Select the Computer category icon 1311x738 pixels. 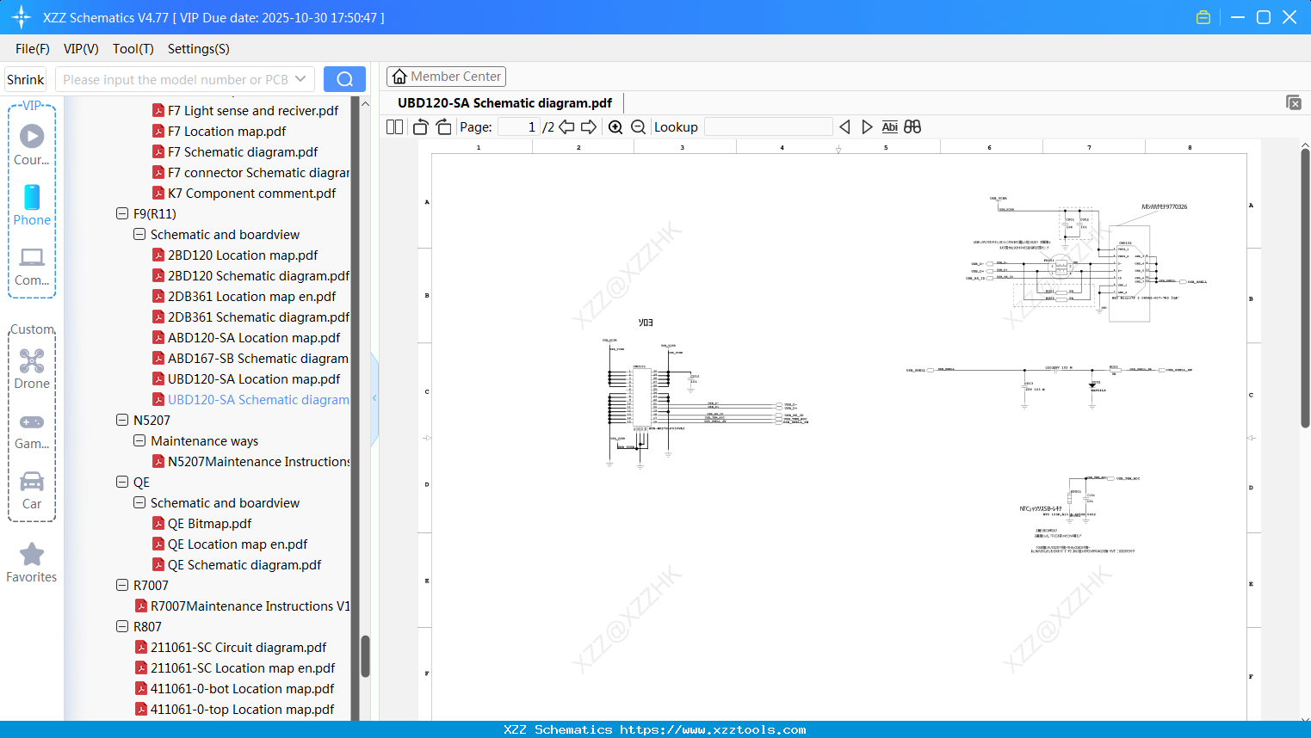32,257
